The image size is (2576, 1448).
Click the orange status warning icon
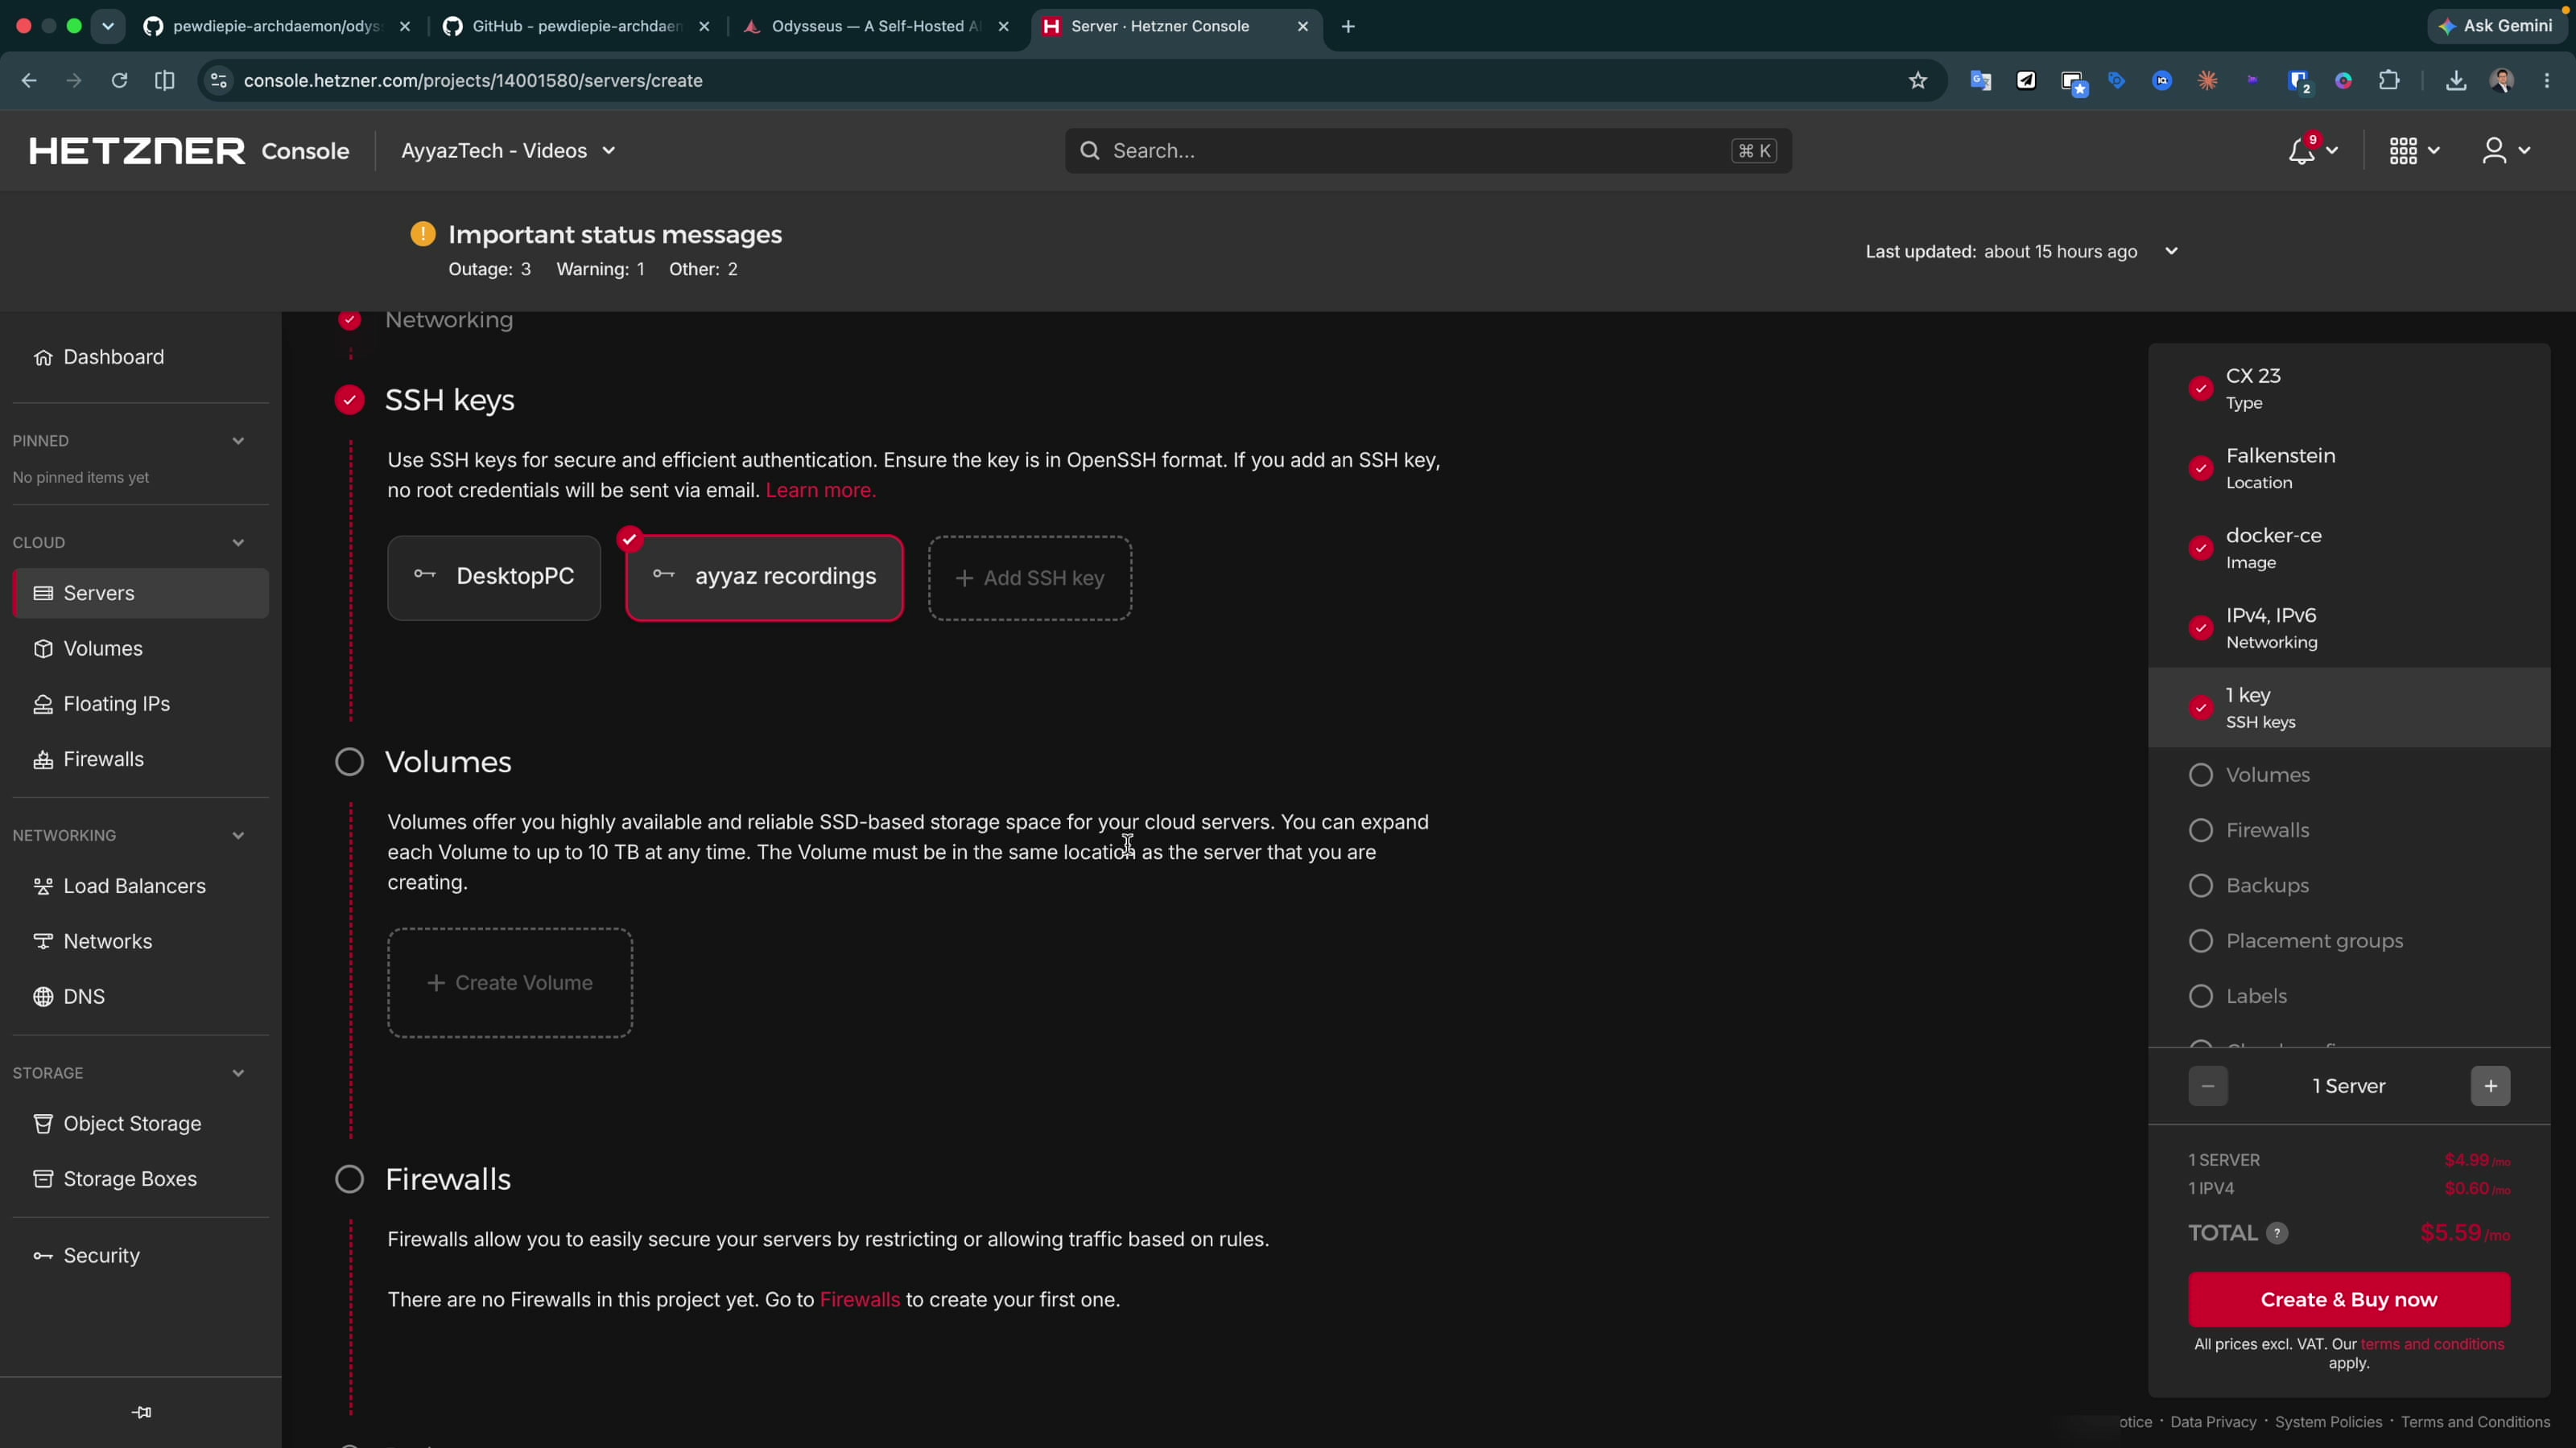(423, 234)
